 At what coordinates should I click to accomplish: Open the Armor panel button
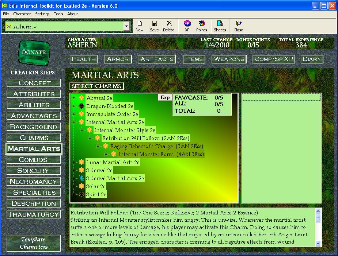point(118,59)
